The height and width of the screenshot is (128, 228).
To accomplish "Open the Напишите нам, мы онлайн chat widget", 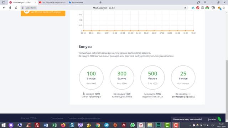I will pyautogui.click(x=187, y=119).
